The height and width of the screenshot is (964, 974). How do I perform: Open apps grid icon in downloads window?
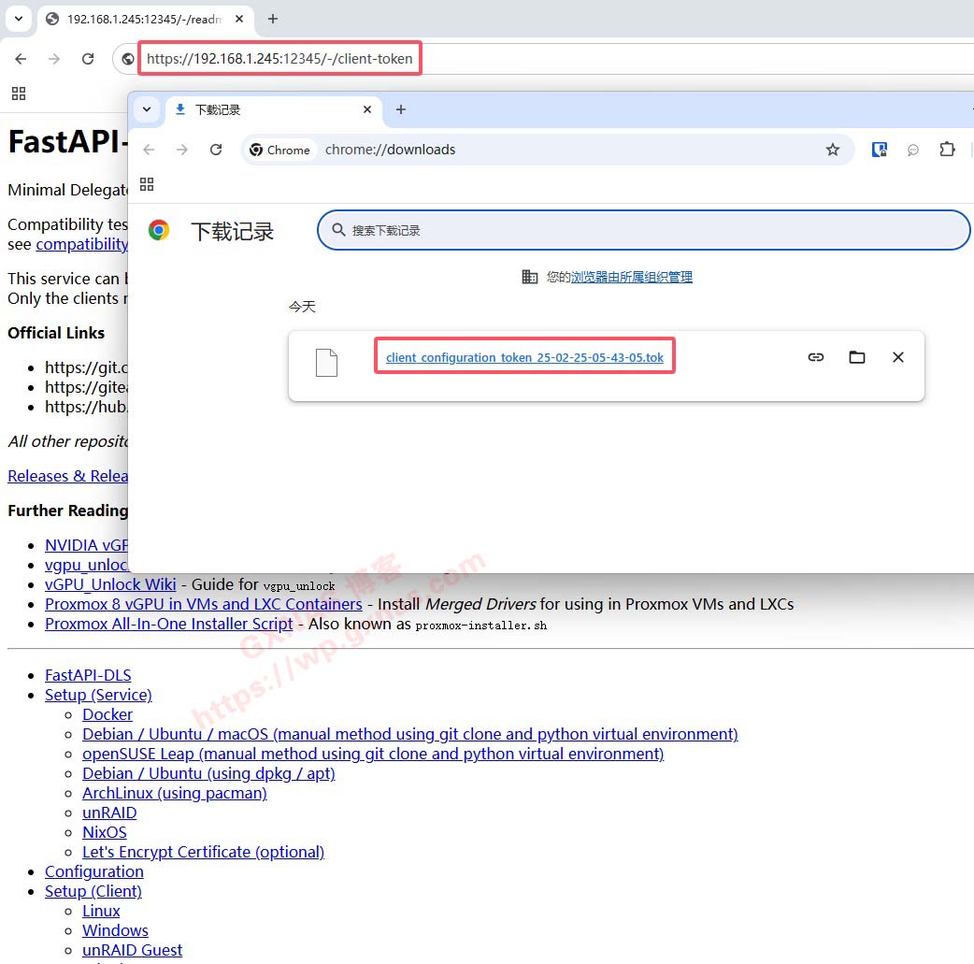click(x=147, y=184)
